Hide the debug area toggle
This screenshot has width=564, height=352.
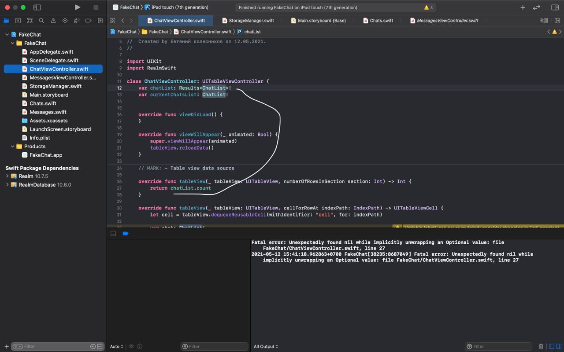click(x=113, y=234)
